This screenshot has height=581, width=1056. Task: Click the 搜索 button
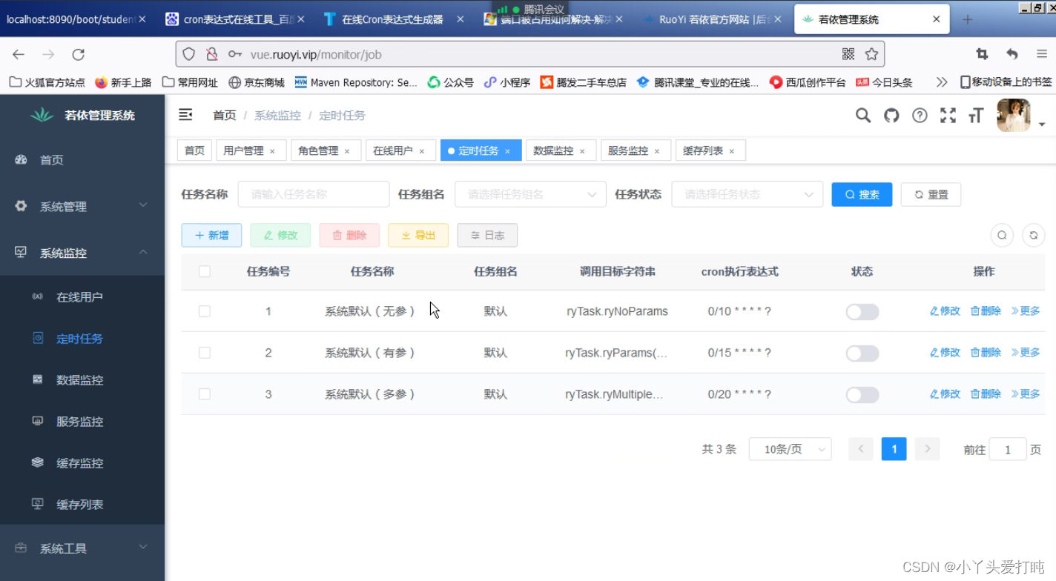click(x=862, y=194)
